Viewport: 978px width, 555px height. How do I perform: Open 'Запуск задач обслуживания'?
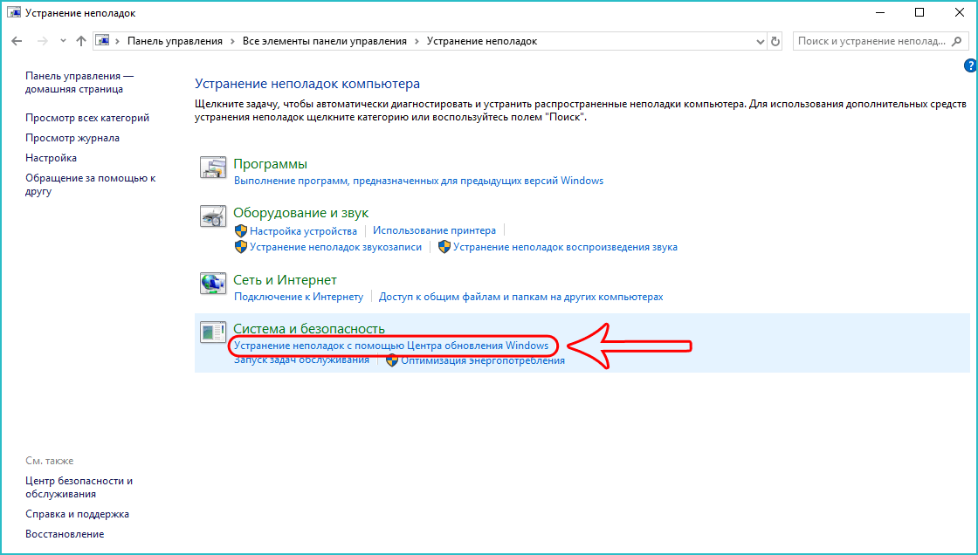[301, 360]
